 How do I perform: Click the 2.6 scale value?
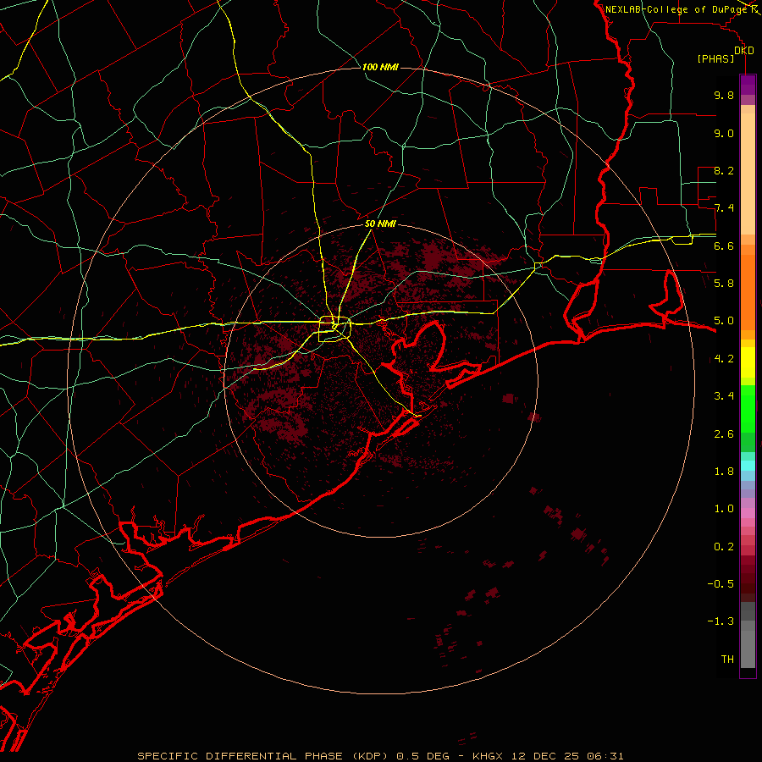coord(724,433)
